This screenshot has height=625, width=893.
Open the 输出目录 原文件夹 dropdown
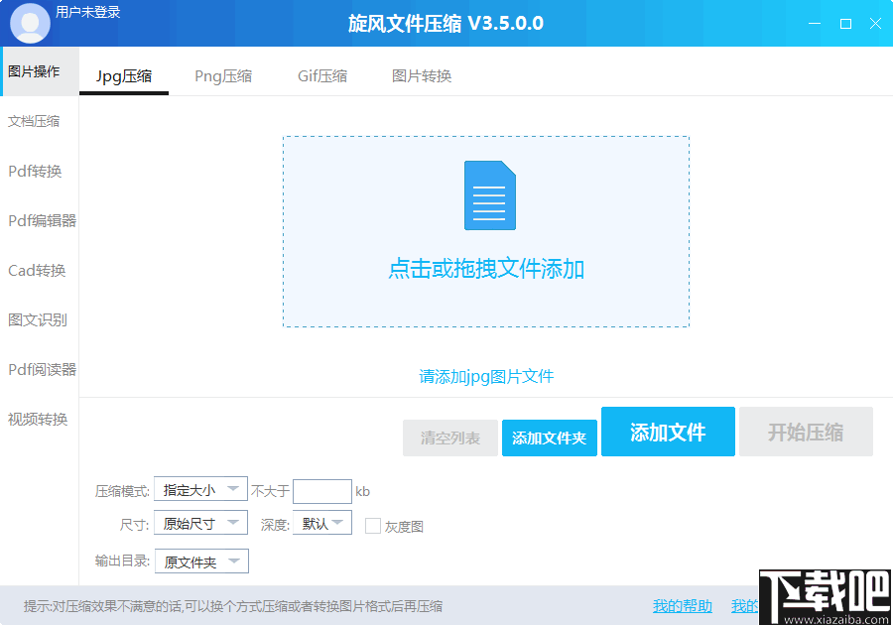coord(201,562)
